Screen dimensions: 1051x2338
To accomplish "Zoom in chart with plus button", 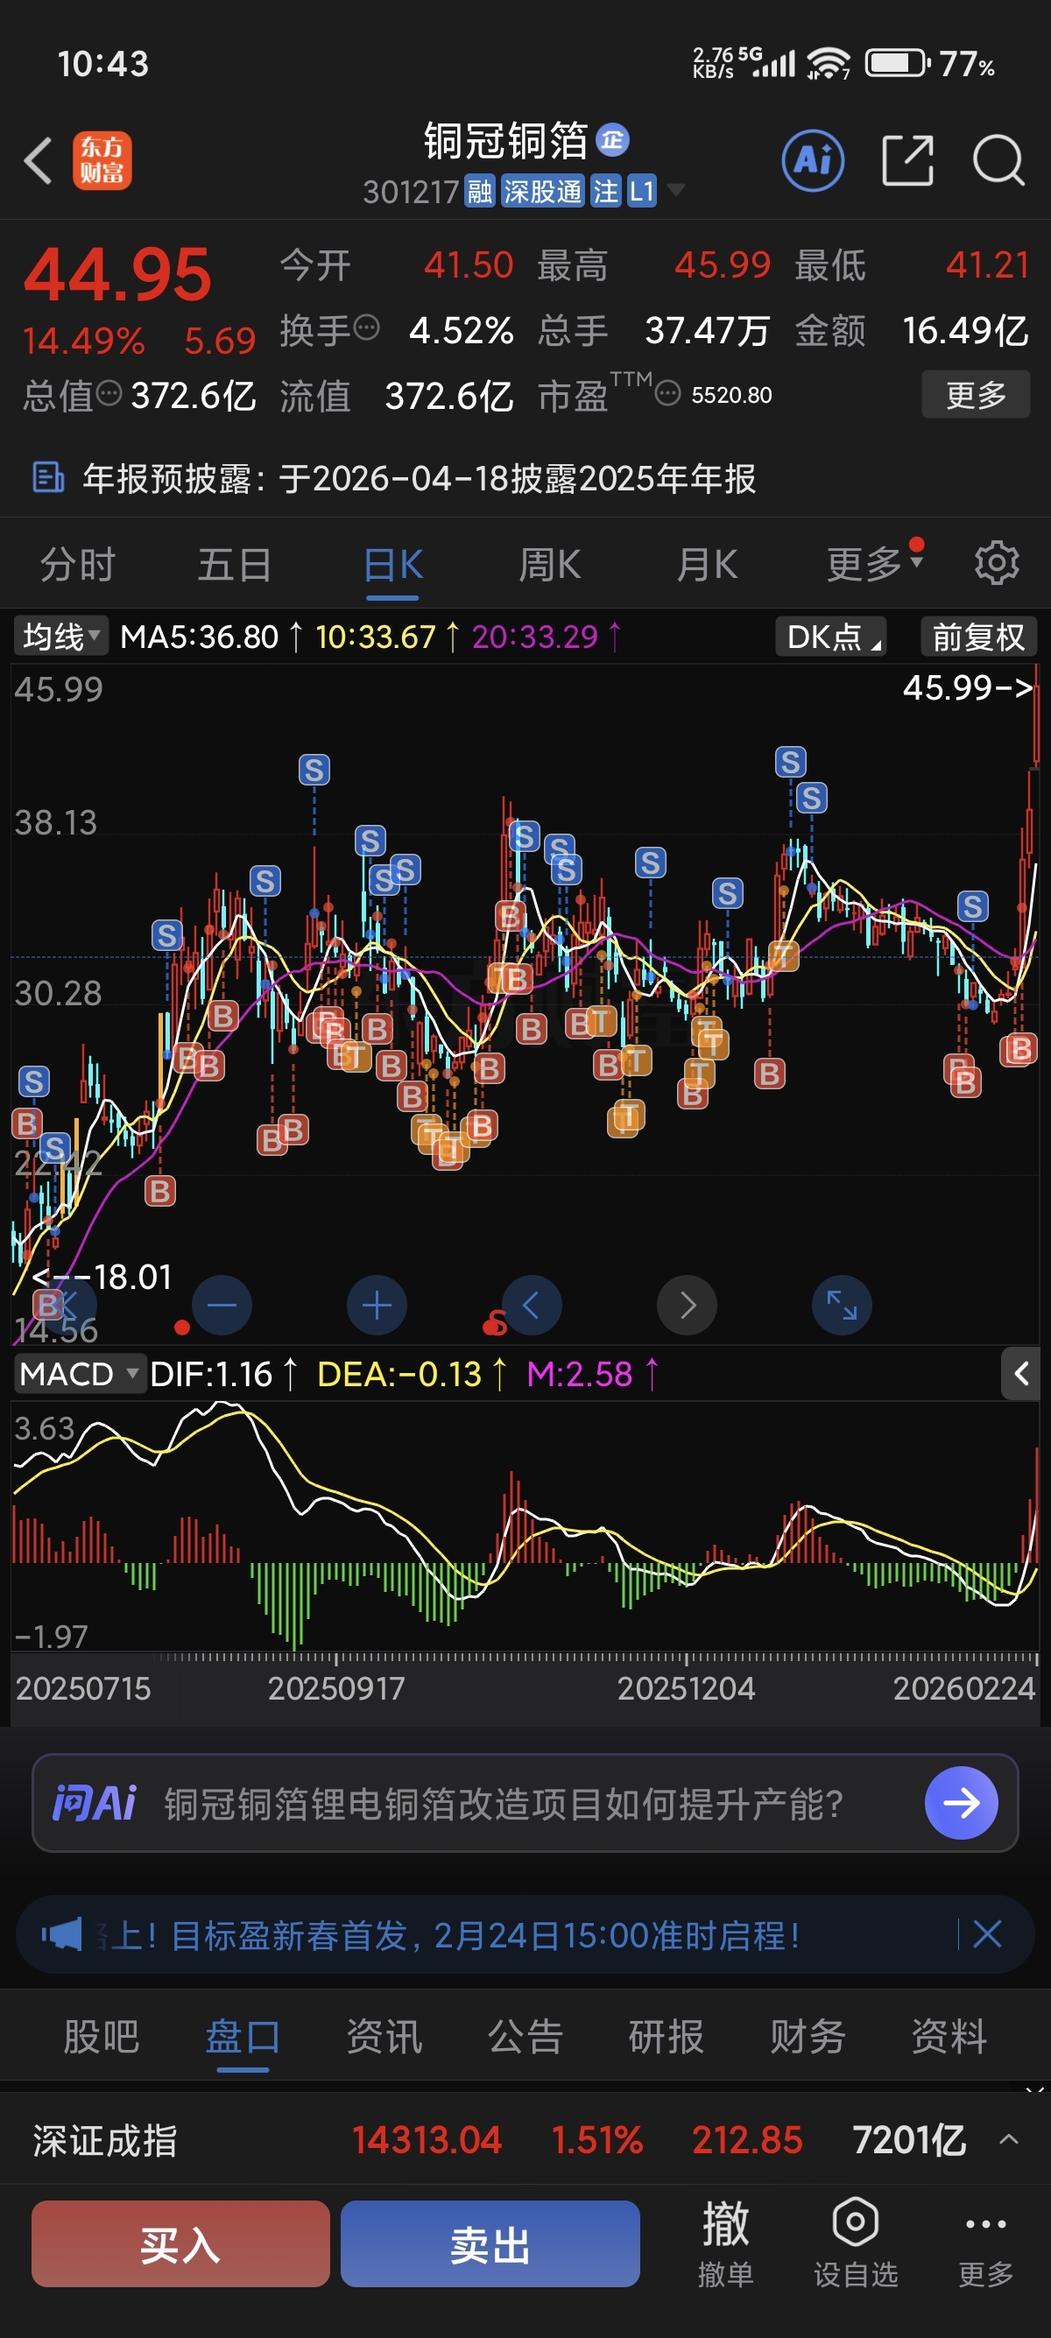I will pos(377,1305).
